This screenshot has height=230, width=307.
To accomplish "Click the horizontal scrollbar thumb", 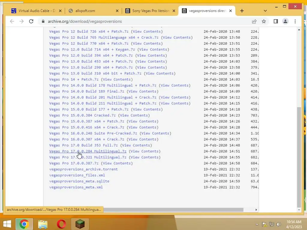I will (173, 210).
